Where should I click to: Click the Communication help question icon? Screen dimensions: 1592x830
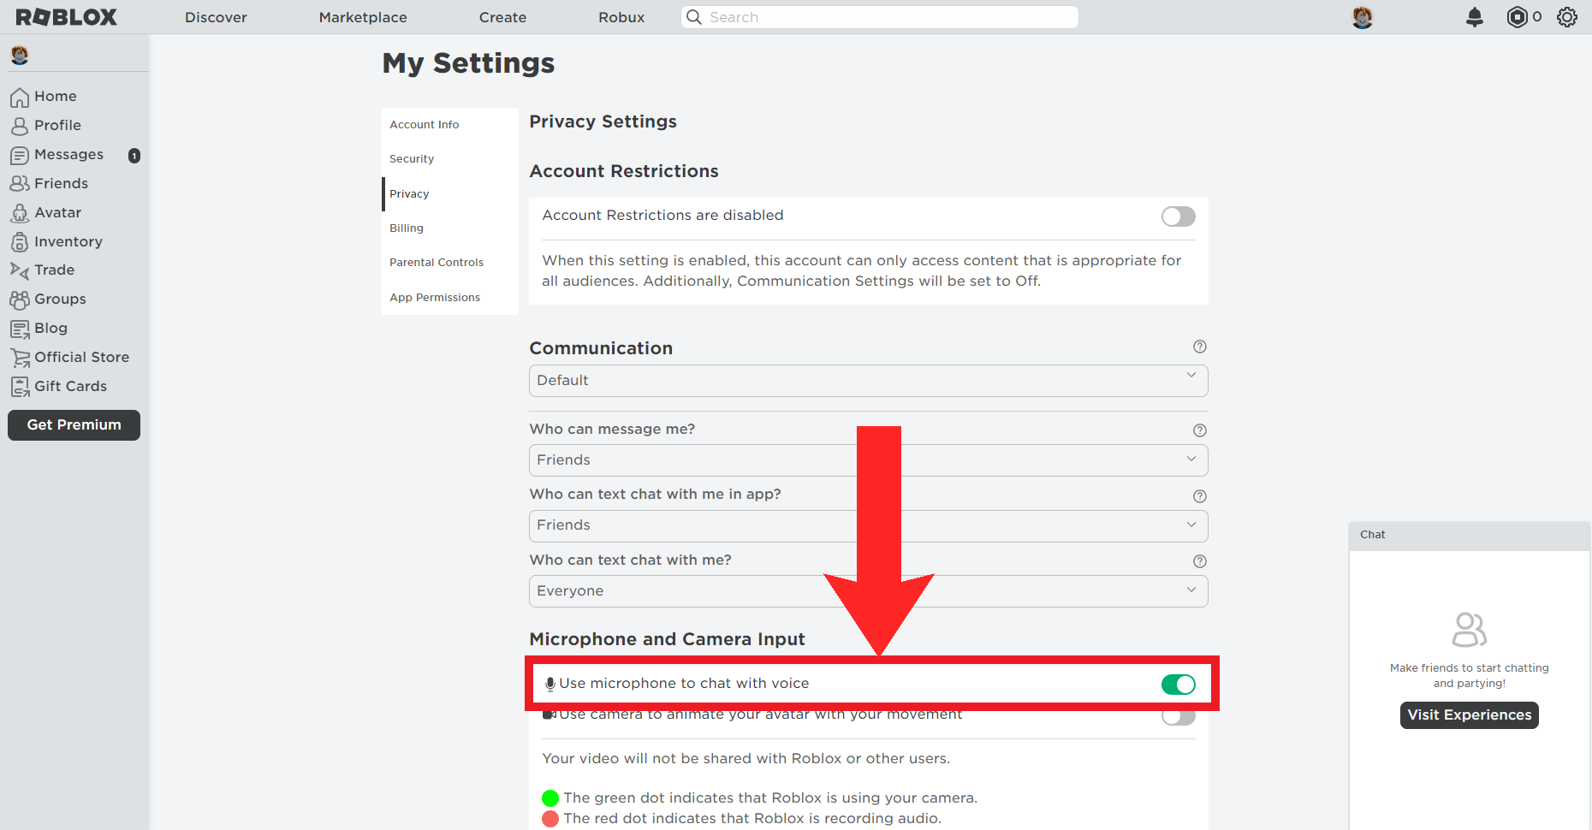coord(1200,347)
